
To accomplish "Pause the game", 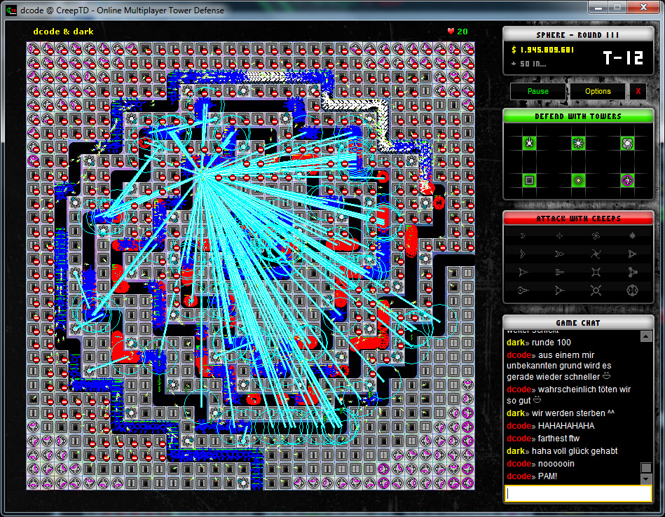I will point(537,91).
